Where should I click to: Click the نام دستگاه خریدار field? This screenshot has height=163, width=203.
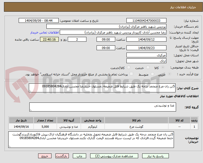click(106, 27)
